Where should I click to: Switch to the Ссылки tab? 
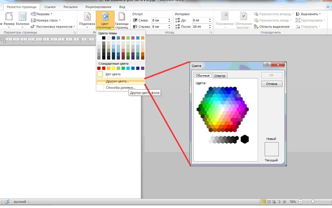point(50,7)
